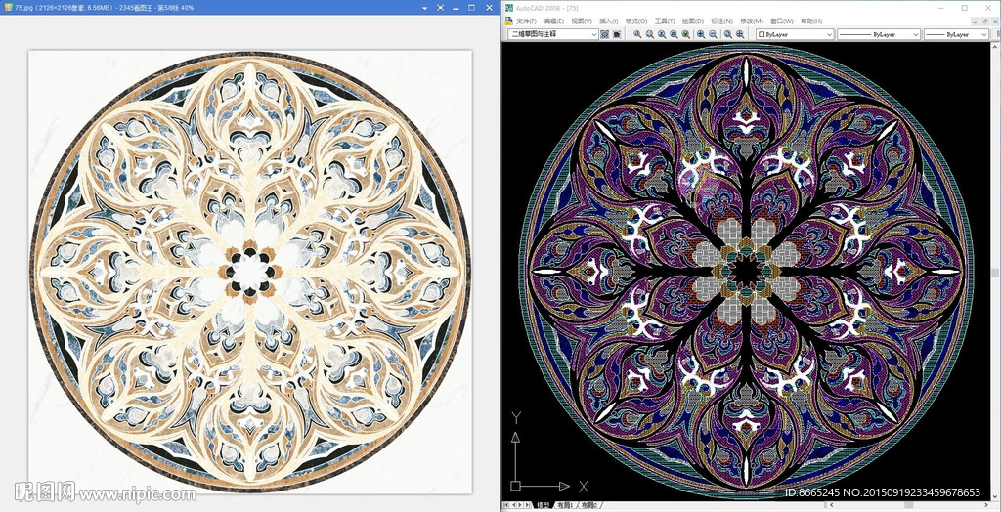The image size is (1001, 512).
Task: Go to previous layout tab arrow
Action: pyautogui.click(x=513, y=505)
